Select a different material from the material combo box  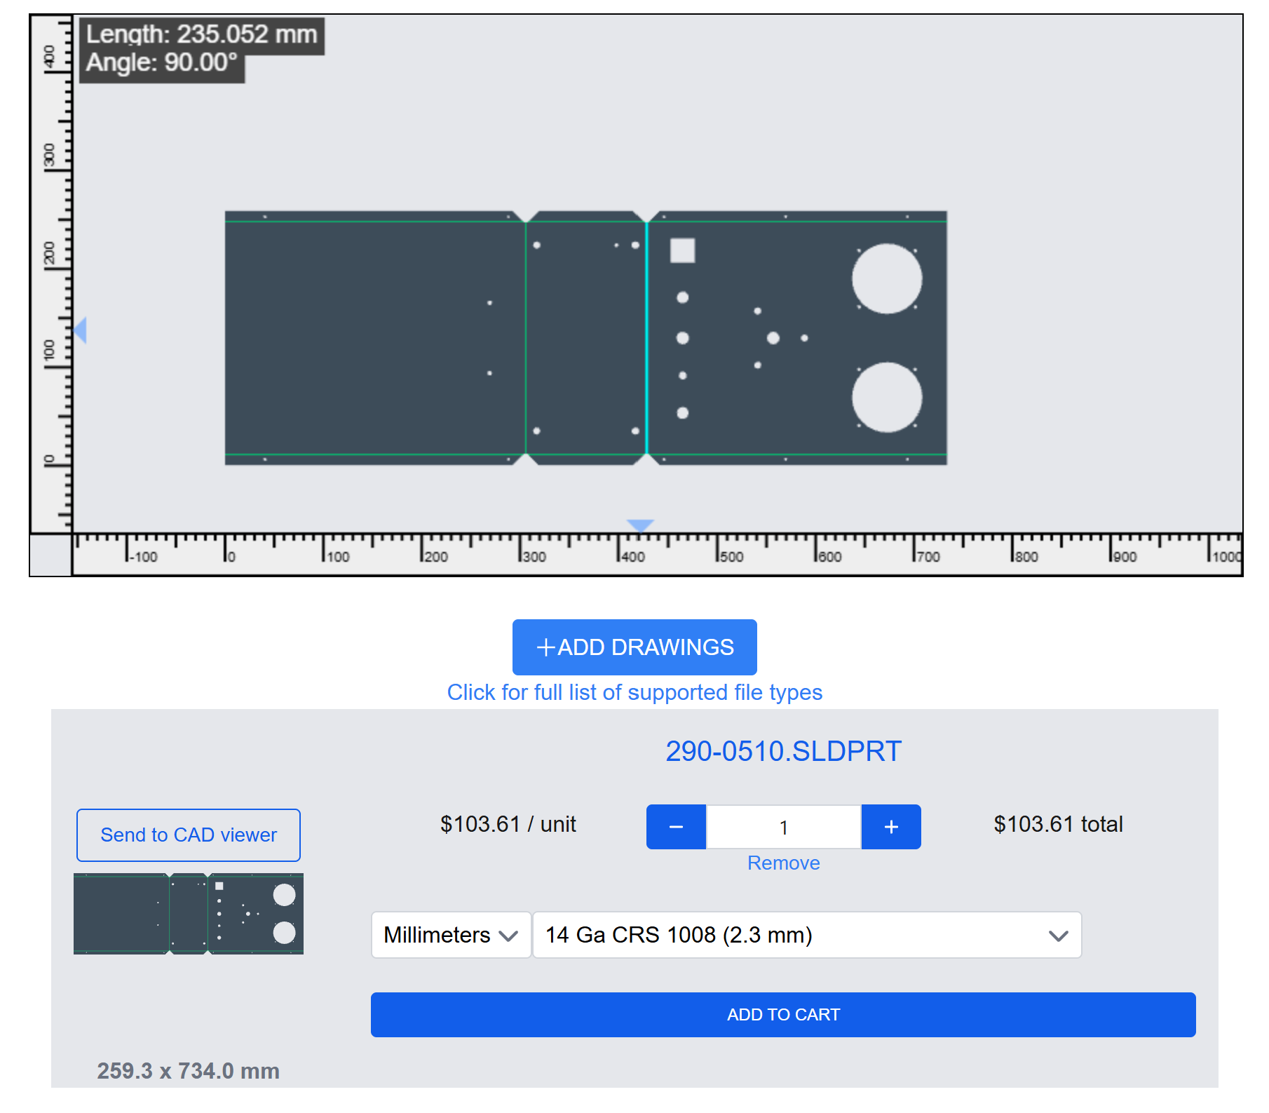tap(806, 935)
